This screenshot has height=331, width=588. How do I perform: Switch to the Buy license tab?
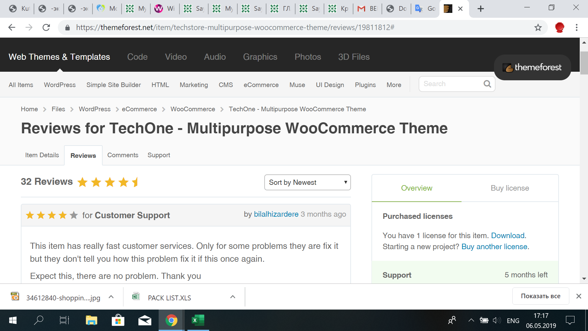click(510, 188)
